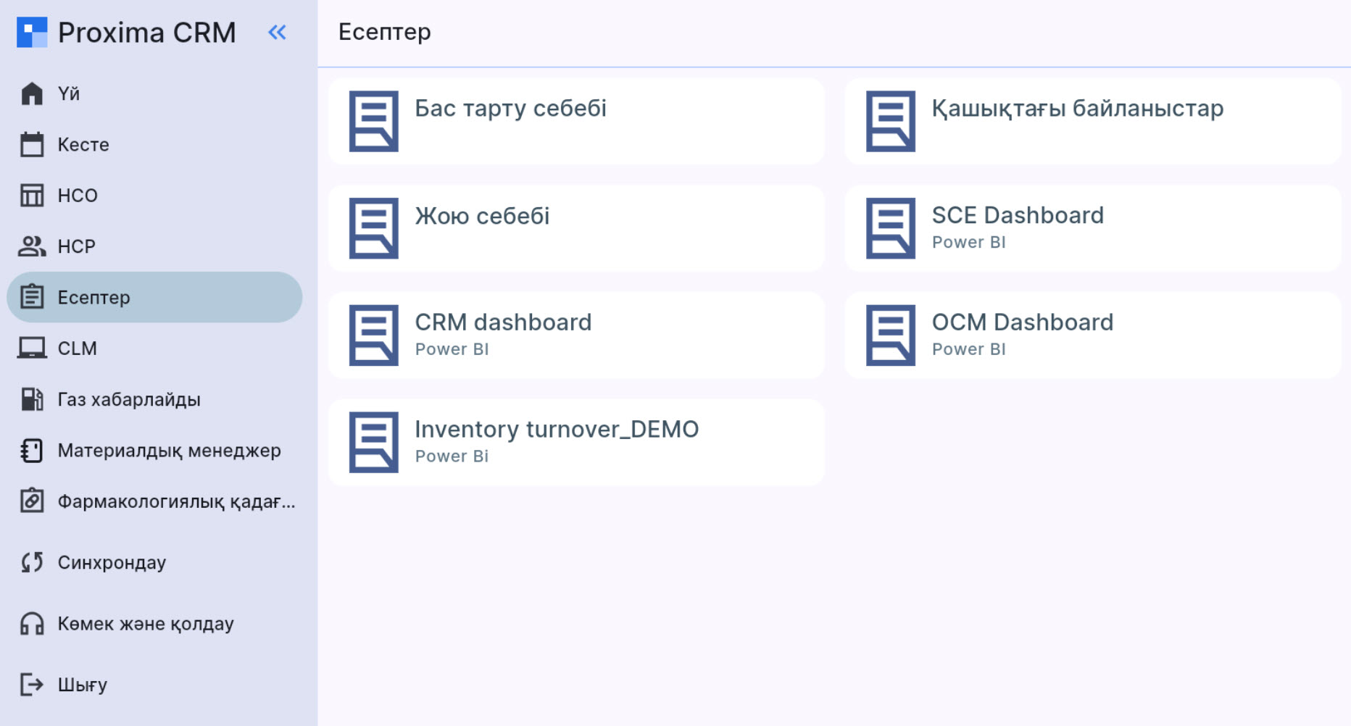This screenshot has width=1351, height=726.
Task: Go to Үй home icon
Action: point(32,93)
